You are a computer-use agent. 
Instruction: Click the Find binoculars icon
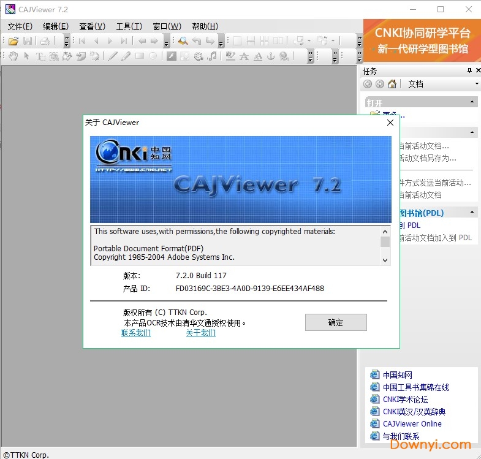pyautogui.click(x=183, y=41)
